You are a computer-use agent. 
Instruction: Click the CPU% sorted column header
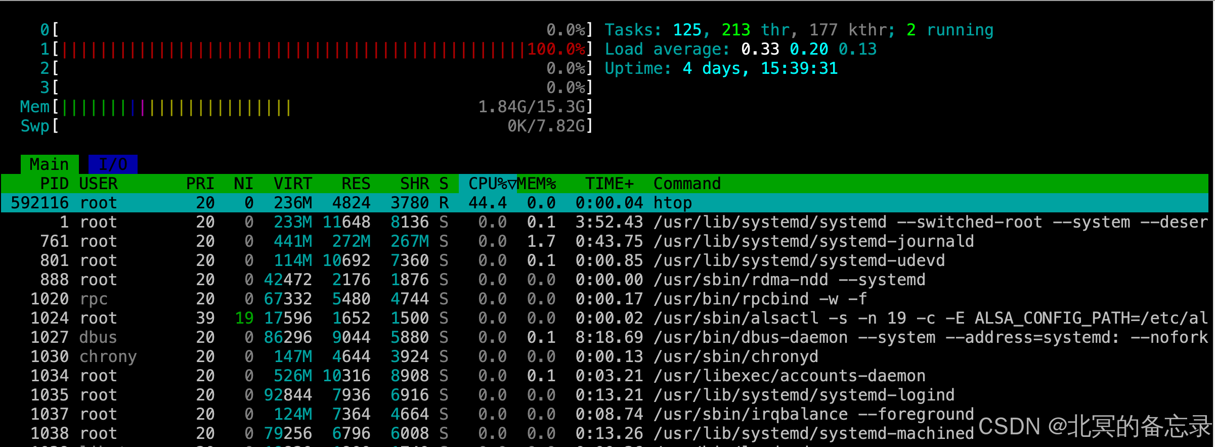click(x=488, y=184)
